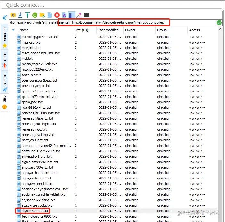Sort by the Size (KB) column header
This screenshot has width=225, height=222.
coord(81,30)
